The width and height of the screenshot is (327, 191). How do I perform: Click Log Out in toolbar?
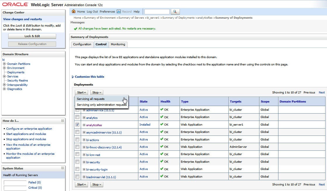[92, 12]
